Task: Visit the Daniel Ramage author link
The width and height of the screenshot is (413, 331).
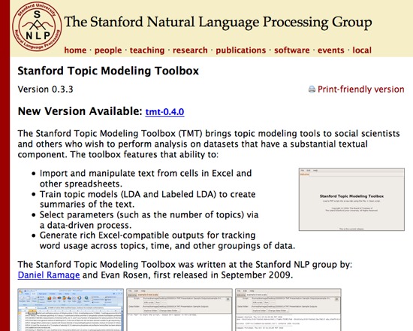Action: tap(49, 275)
